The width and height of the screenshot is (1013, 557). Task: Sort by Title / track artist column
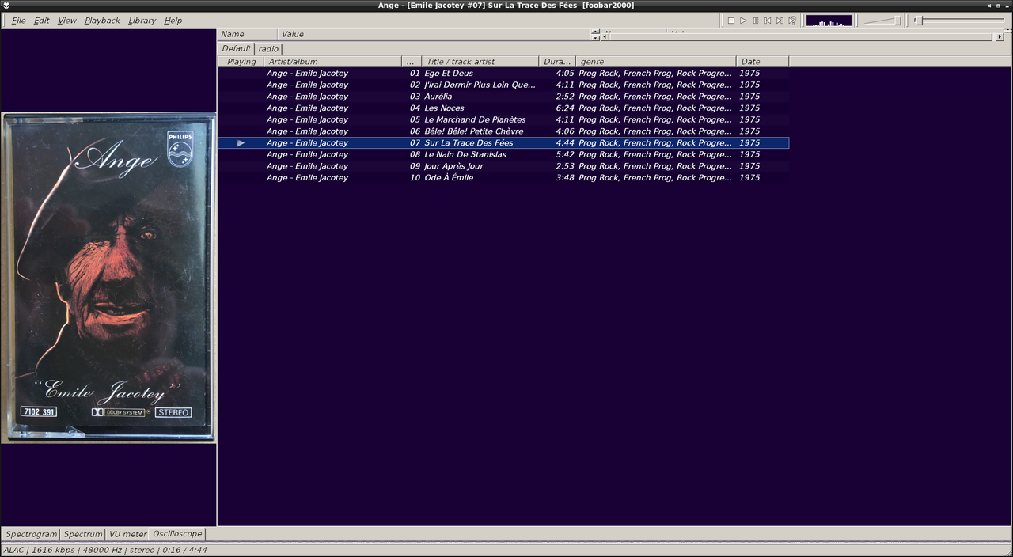pyautogui.click(x=481, y=62)
